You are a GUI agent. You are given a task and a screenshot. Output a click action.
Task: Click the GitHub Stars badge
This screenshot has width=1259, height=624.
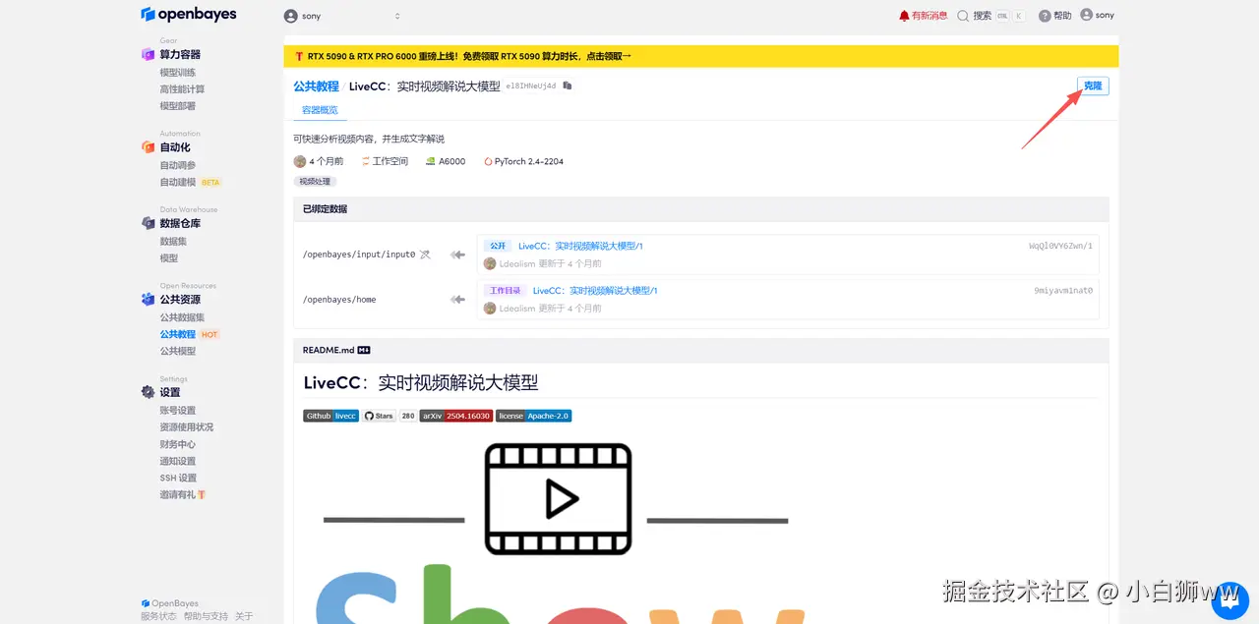[x=379, y=416]
